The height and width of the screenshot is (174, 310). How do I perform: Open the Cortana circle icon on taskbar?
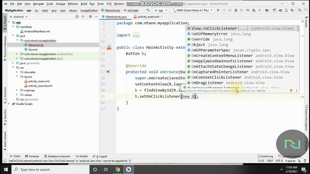click(95, 170)
